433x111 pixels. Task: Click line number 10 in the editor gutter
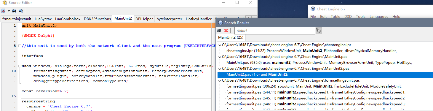(14, 71)
